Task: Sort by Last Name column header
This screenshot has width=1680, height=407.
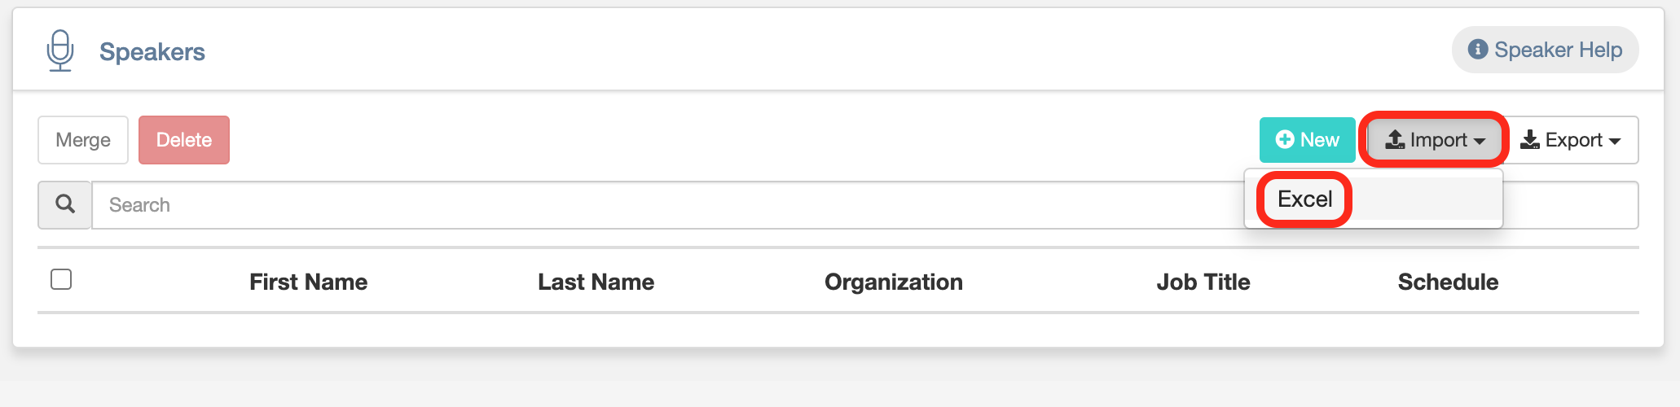Action: click(x=596, y=282)
